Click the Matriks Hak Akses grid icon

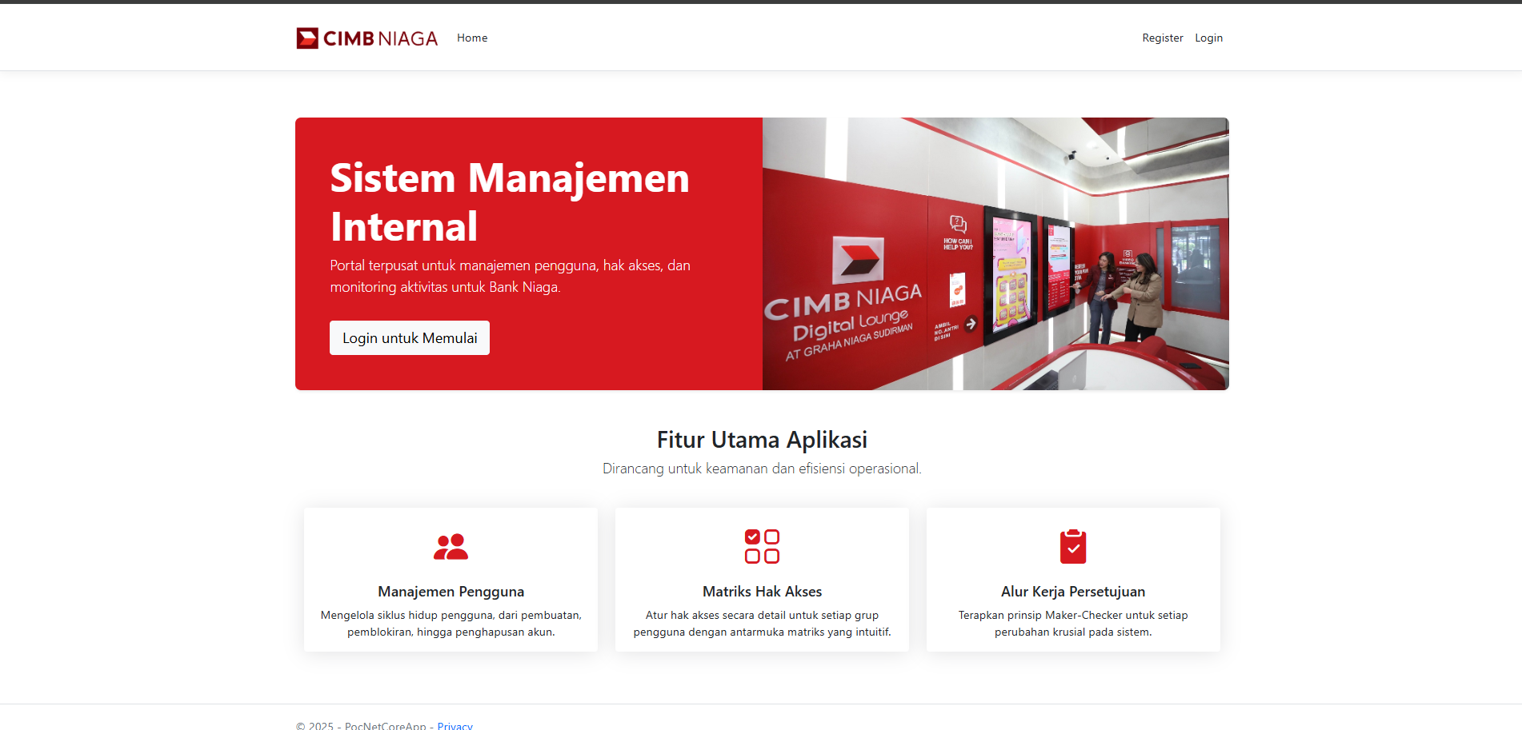click(x=762, y=546)
